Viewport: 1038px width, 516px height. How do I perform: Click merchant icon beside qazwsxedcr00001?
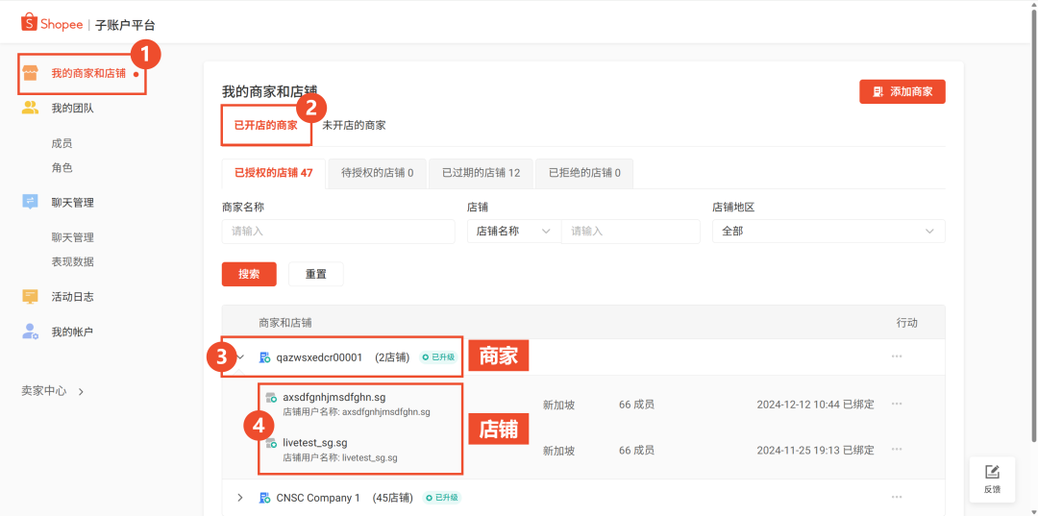pos(265,357)
